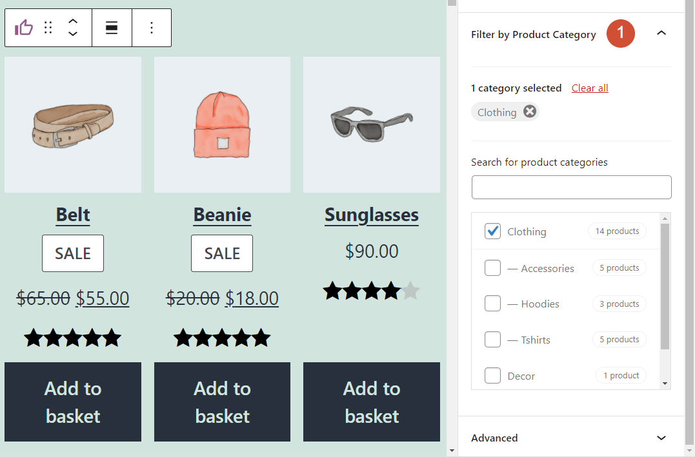Click the orange filter count badge
Viewport: 695px width, 457px height.
pyautogui.click(x=620, y=34)
